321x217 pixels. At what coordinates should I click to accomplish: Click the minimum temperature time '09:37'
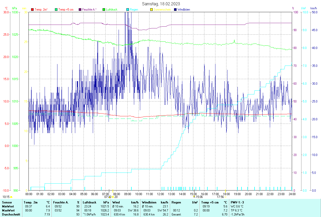click(x=28, y=206)
